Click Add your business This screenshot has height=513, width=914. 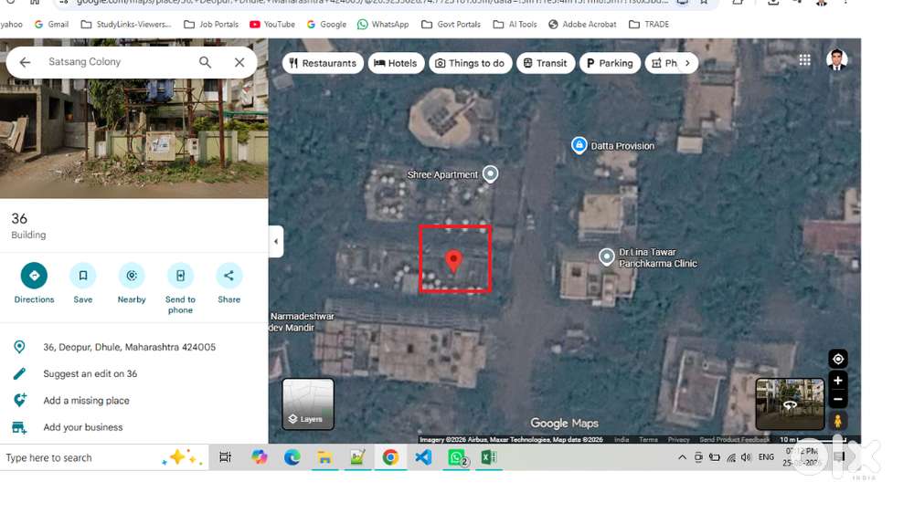tap(83, 427)
